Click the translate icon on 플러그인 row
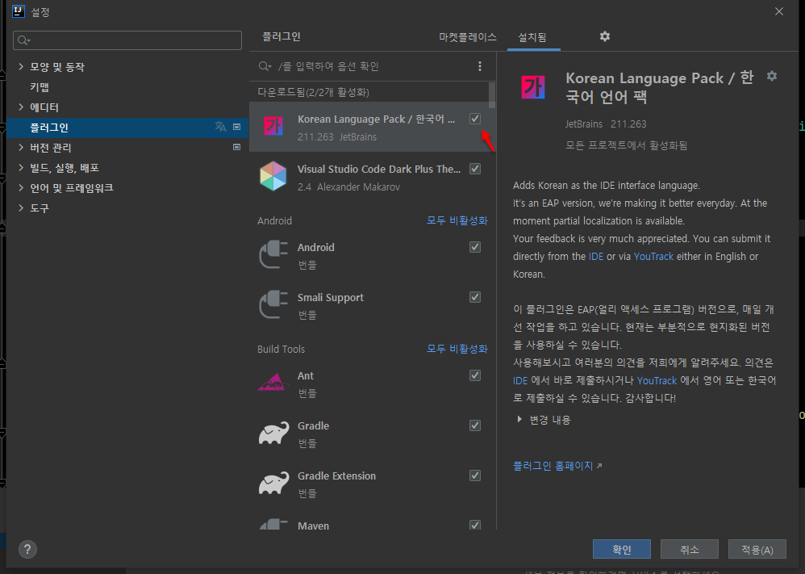 coord(221,127)
